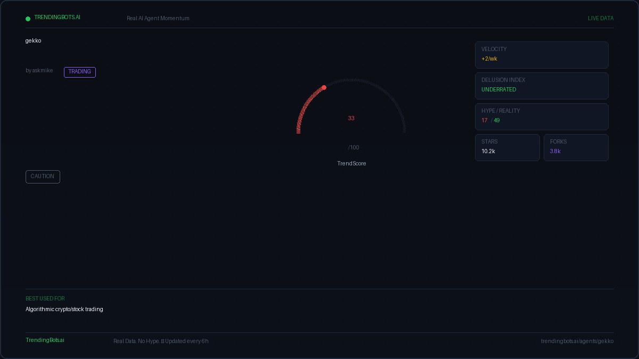Open the DELUSION INDEX card
639x359 pixels.
[542, 86]
